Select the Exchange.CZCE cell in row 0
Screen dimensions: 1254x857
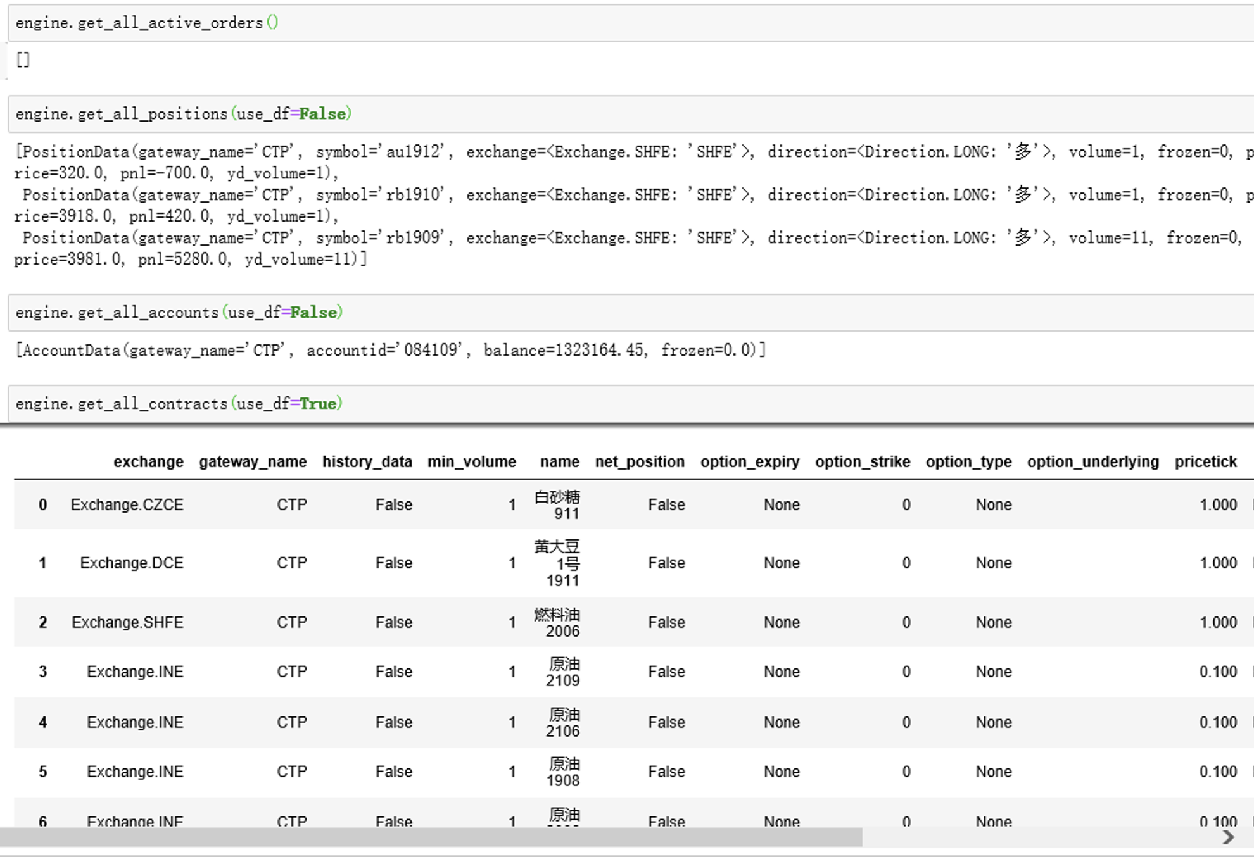(x=127, y=504)
